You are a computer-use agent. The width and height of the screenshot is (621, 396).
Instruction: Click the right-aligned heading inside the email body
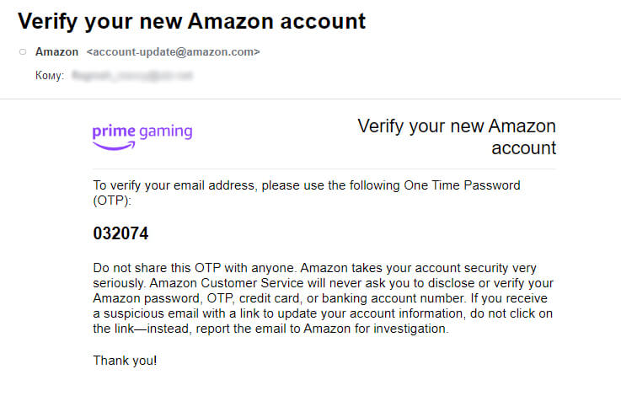click(x=457, y=136)
